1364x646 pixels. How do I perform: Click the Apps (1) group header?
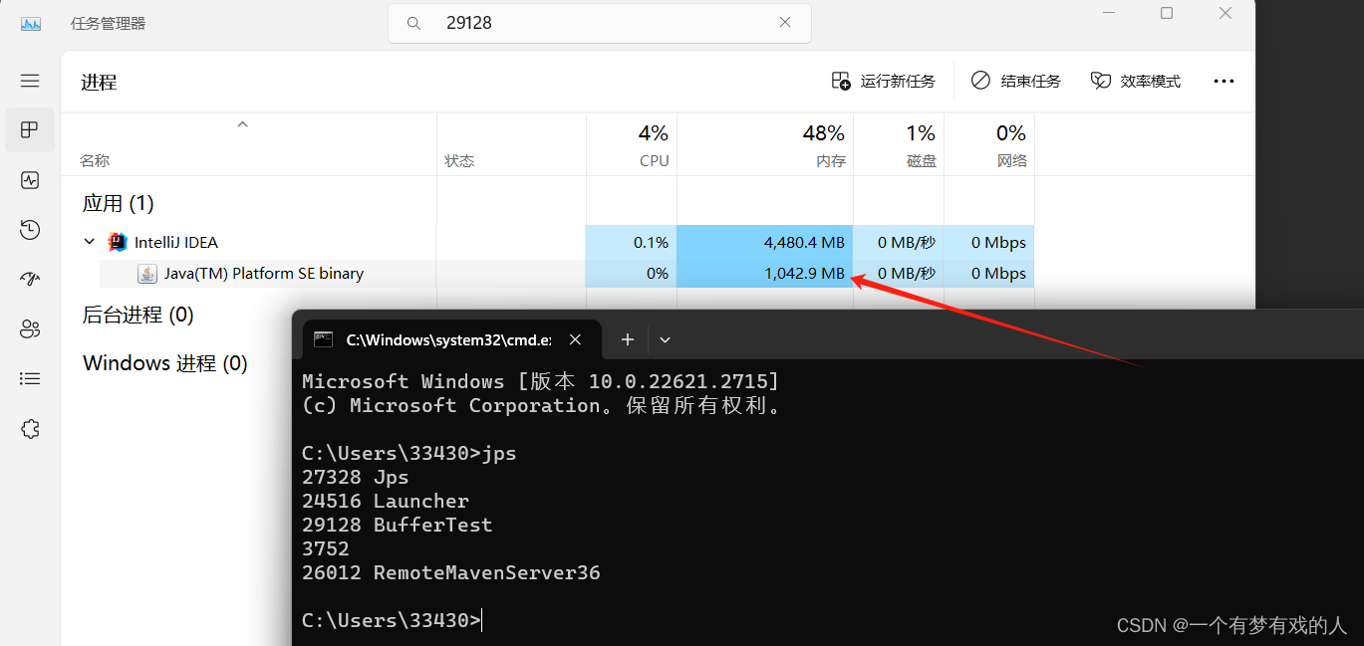[x=118, y=203]
